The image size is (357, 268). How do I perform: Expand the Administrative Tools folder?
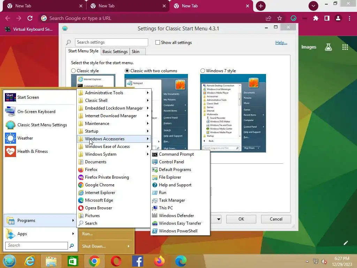pyautogui.click(x=114, y=93)
